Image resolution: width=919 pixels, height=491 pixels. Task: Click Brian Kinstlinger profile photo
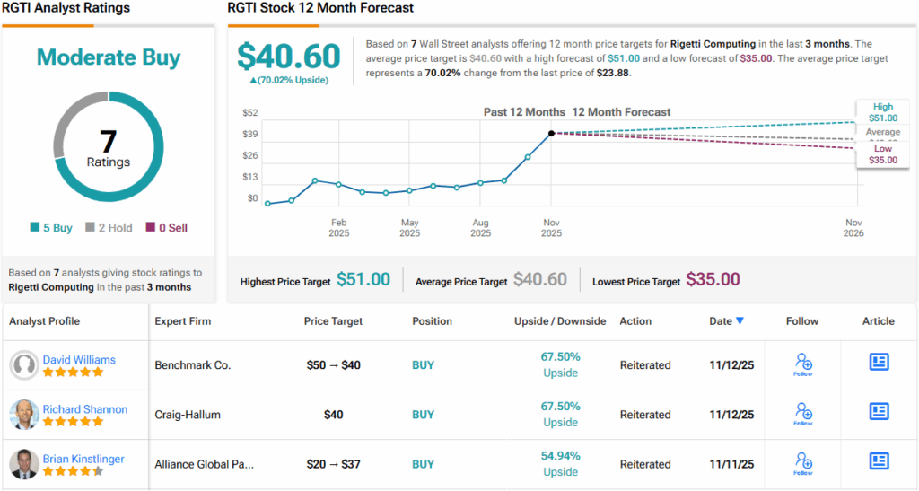(x=24, y=464)
